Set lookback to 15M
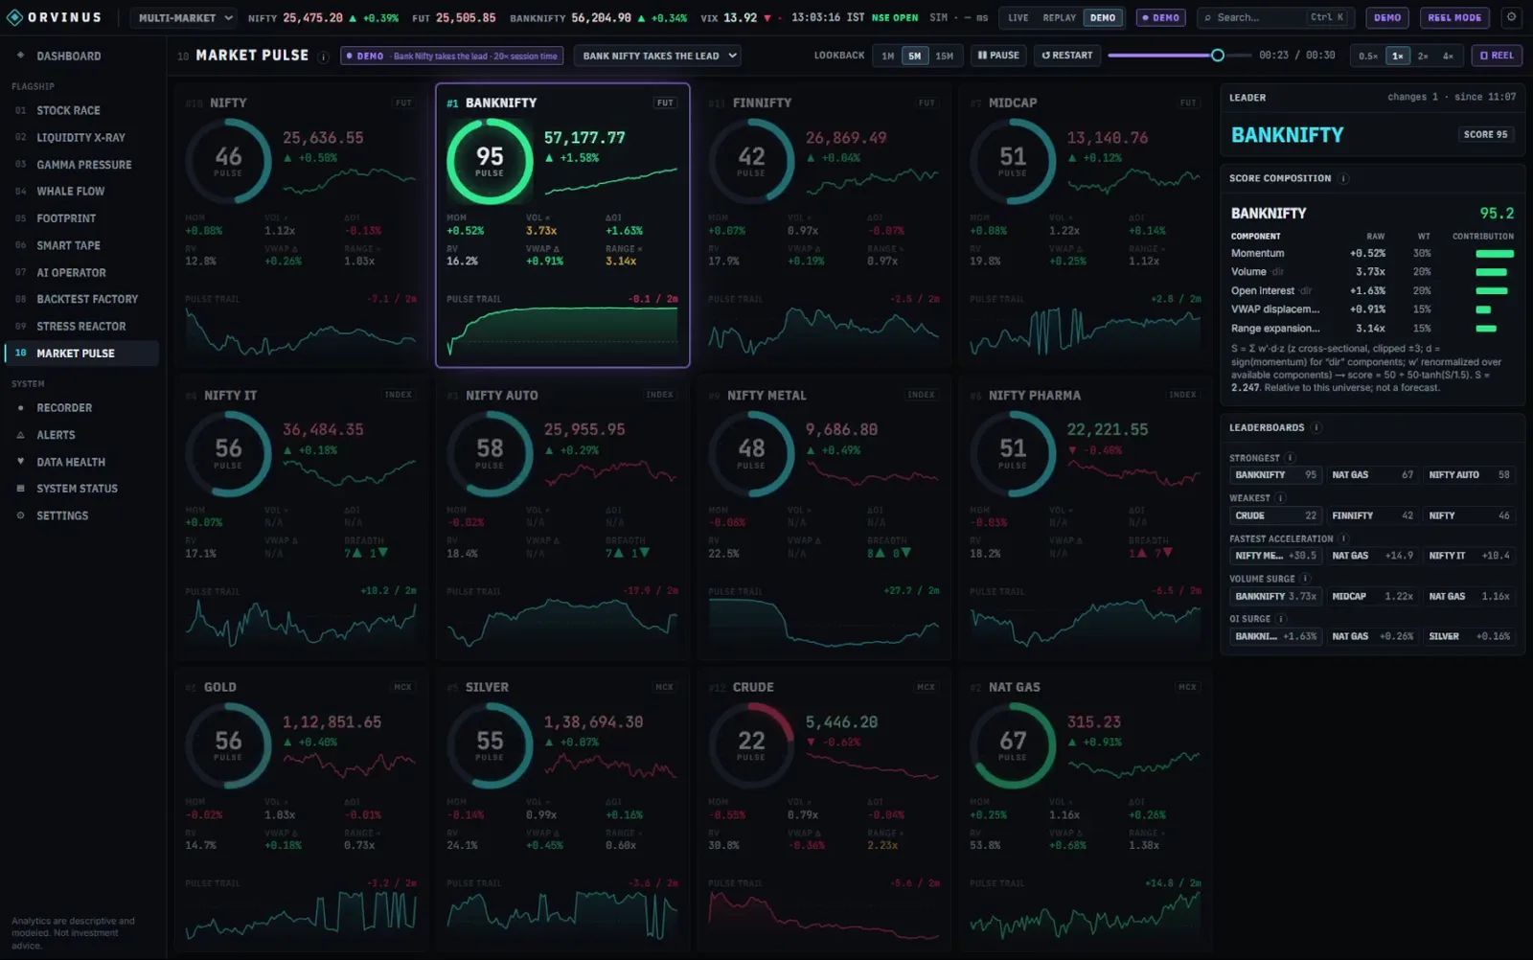 coord(944,56)
